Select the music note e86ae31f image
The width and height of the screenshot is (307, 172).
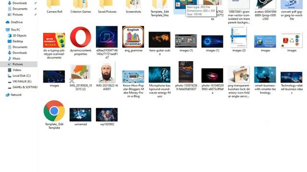107,43
